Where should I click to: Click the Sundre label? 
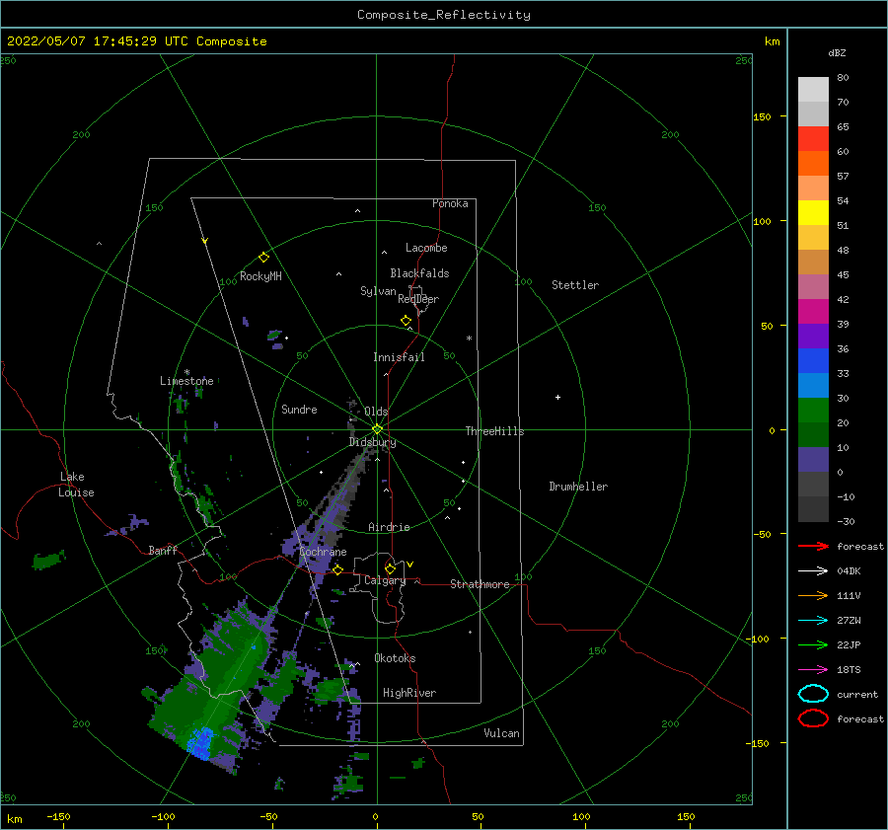tap(299, 409)
